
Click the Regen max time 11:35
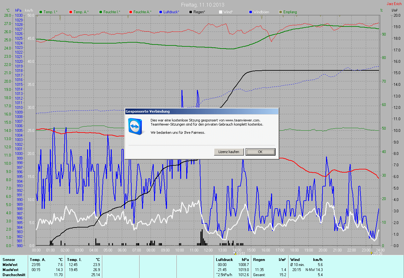[x=259, y=270]
